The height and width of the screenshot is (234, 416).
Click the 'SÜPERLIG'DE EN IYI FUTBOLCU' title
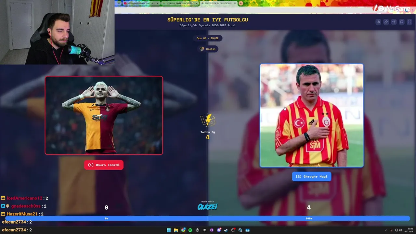pyautogui.click(x=207, y=20)
